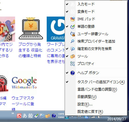The image size is (129, 122).
Task: Click Action Center flag tray icon
Action: (x=79, y=117)
